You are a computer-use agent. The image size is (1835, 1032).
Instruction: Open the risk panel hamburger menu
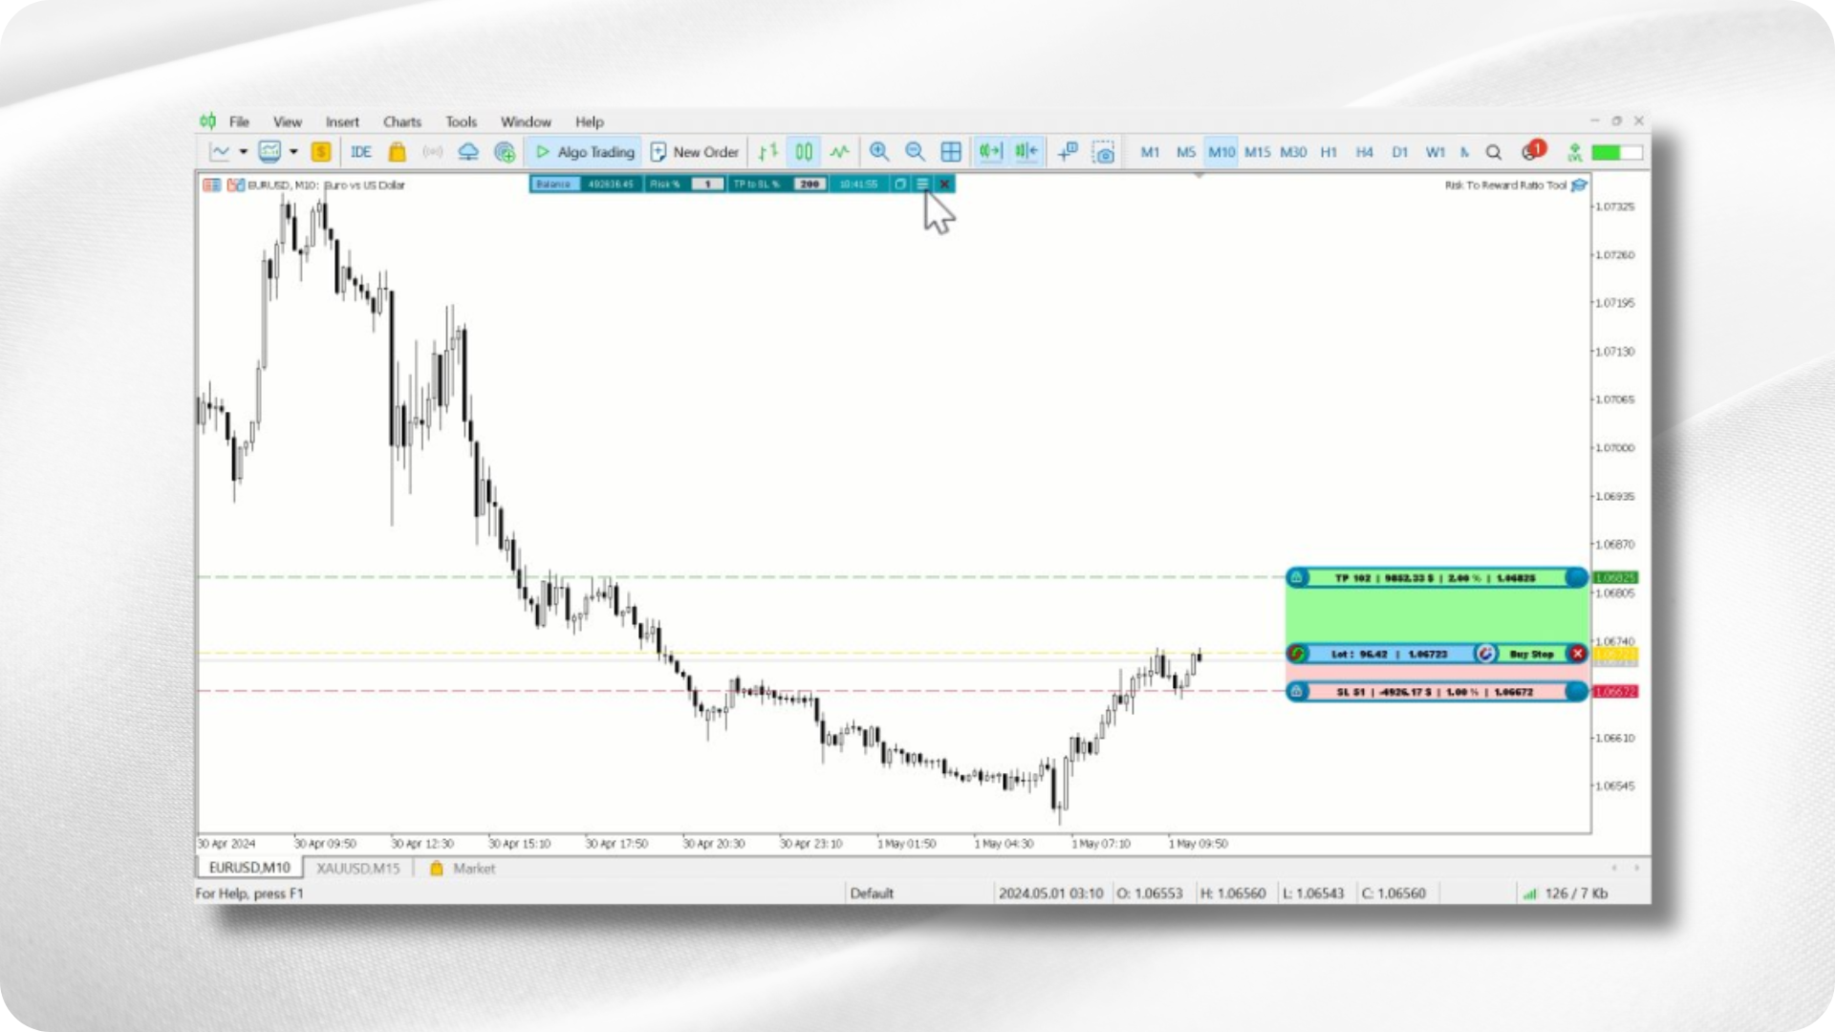(x=922, y=183)
